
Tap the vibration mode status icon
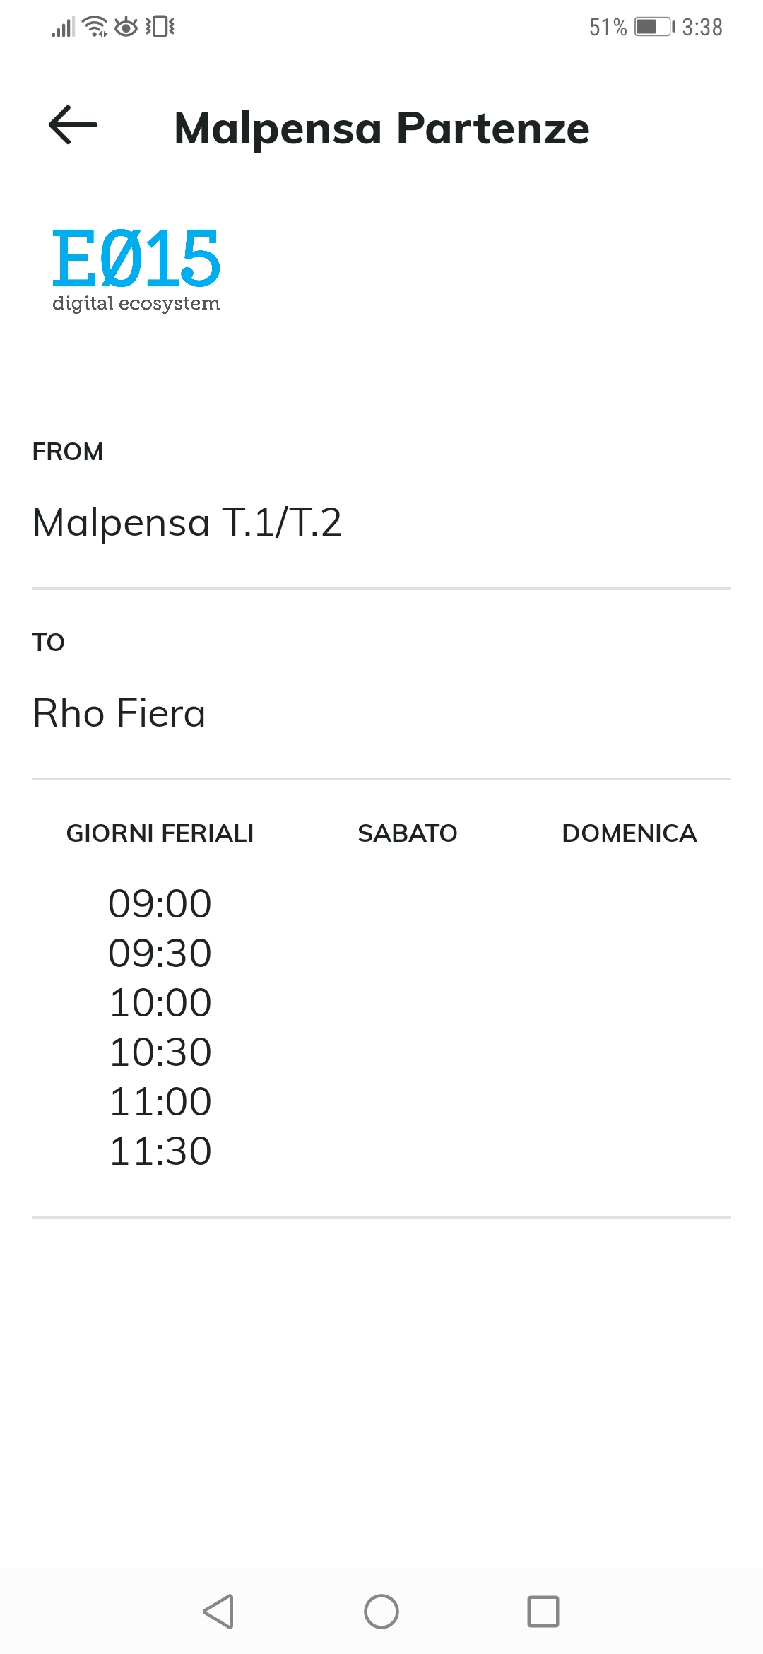click(160, 27)
